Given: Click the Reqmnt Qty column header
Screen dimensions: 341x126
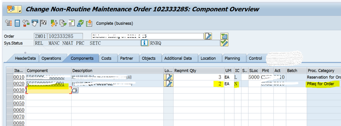Looking at the screenshot, I should [199, 71].
